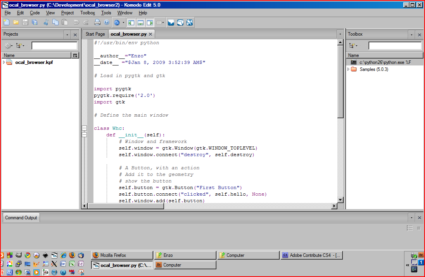Toggle the right pane visibility button
Screen dimensions: 425x277
(150, 23)
